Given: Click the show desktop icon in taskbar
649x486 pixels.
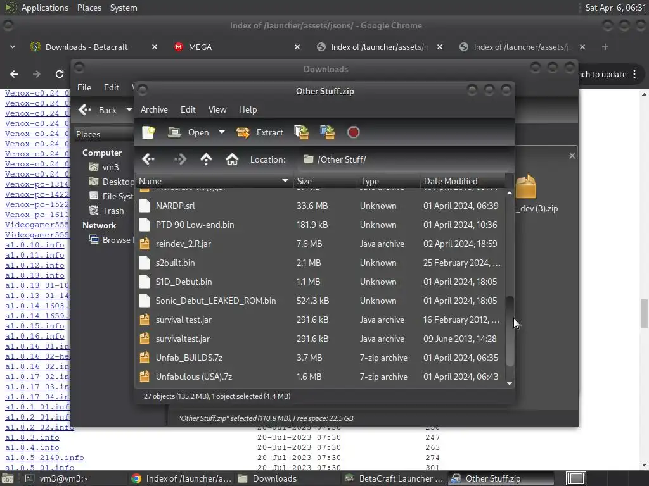Looking at the screenshot, I should pos(576,478).
